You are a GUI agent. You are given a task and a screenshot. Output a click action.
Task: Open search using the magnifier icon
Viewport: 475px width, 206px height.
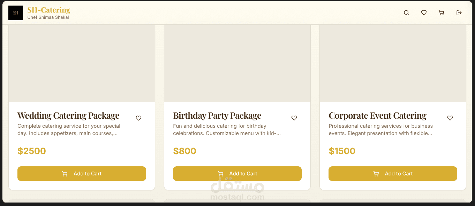click(x=406, y=13)
